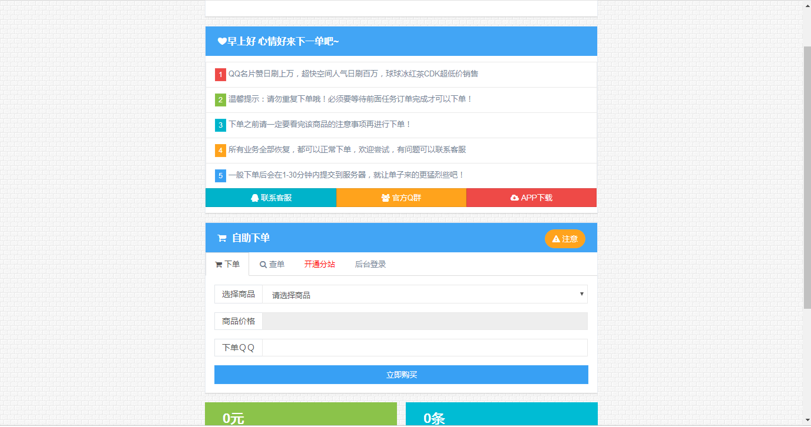This screenshot has height=427, width=811.
Task: Click the heart icon in greeting header
Action: [x=222, y=41]
